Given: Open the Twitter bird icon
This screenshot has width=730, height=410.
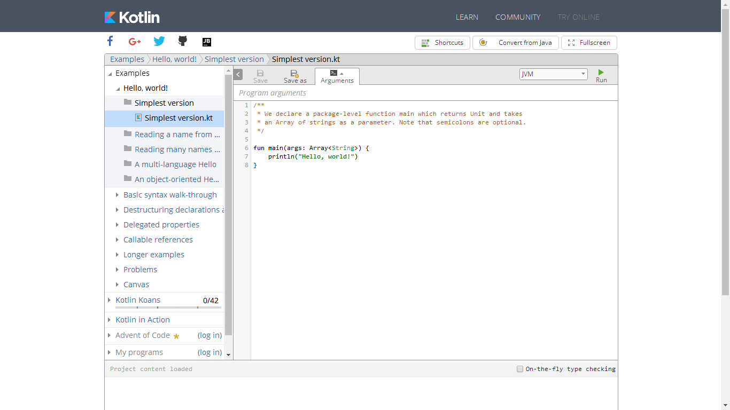Looking at the screenshot, I should (159, 41).
